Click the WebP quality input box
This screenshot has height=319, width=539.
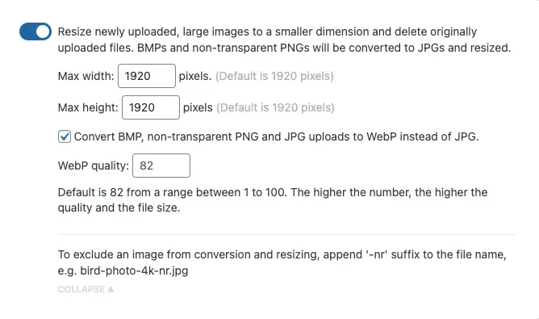pos(161,166)
